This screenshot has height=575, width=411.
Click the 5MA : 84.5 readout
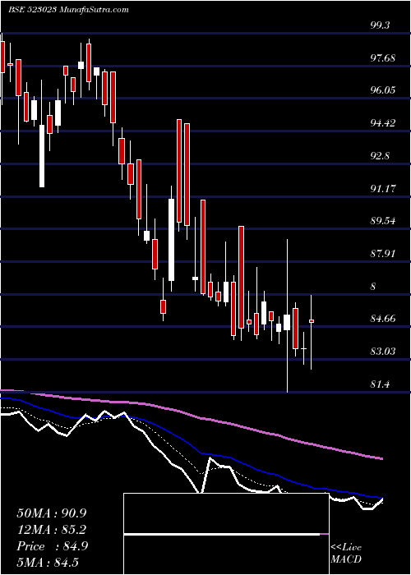(48, 563)
